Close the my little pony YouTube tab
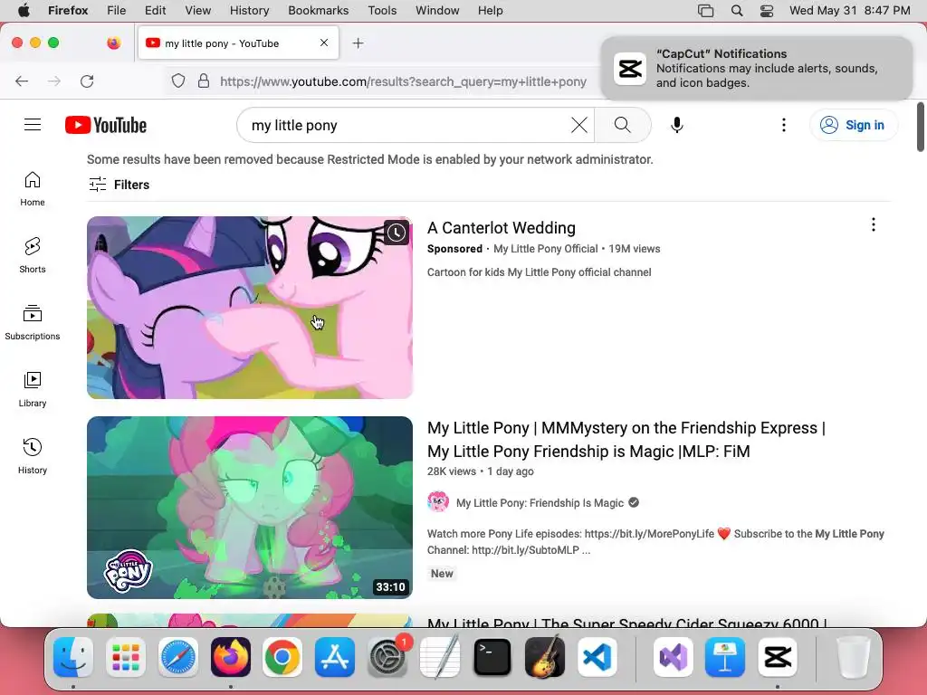Image resolution: width=927 pixels, height=695 pixels. (324, 43)
